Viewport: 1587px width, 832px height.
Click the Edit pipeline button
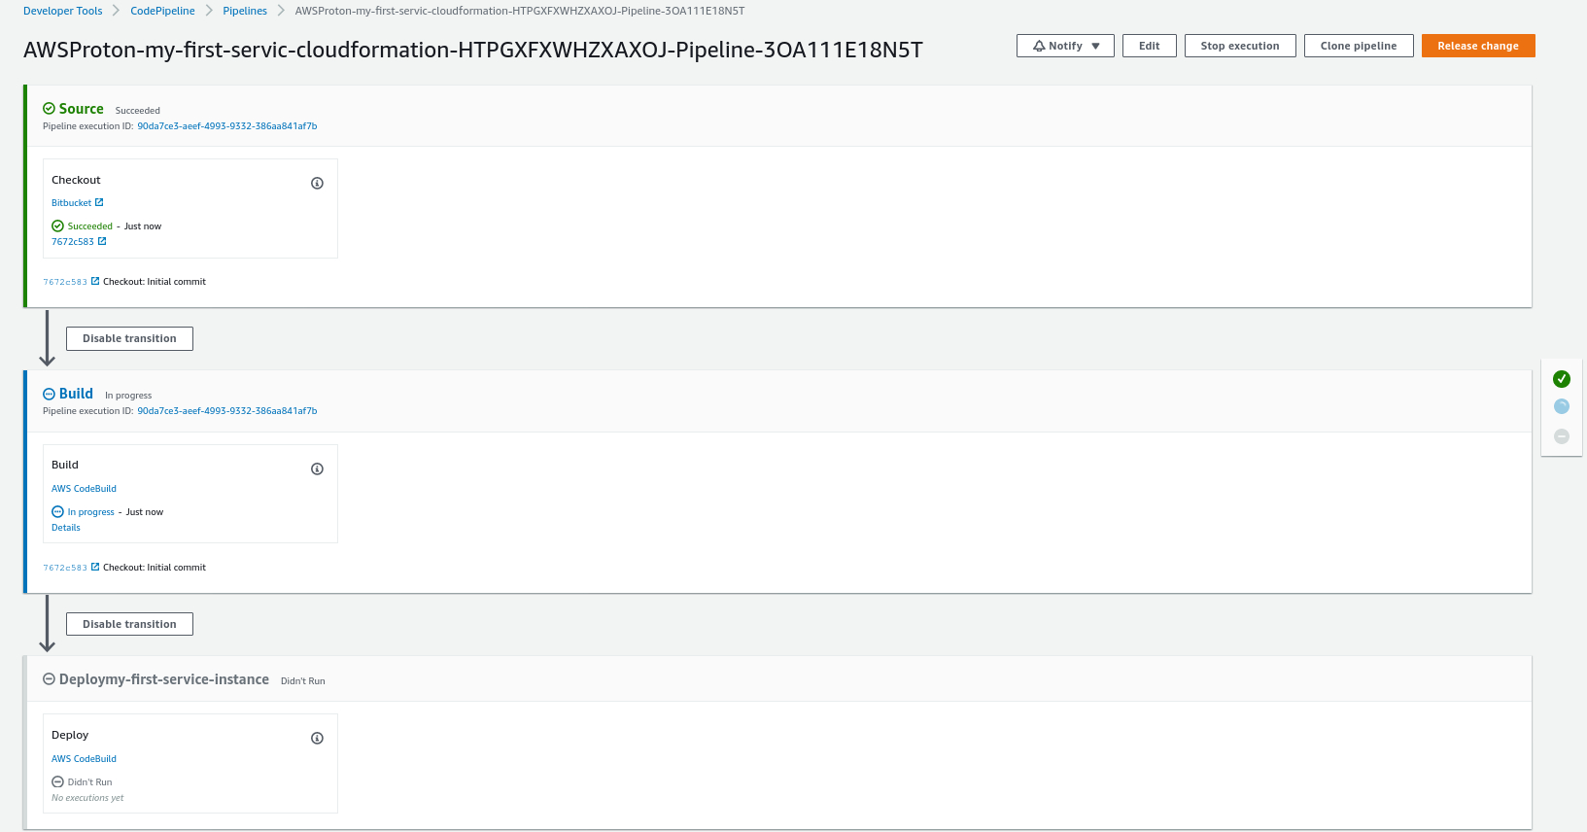[x=1150, y=46]
